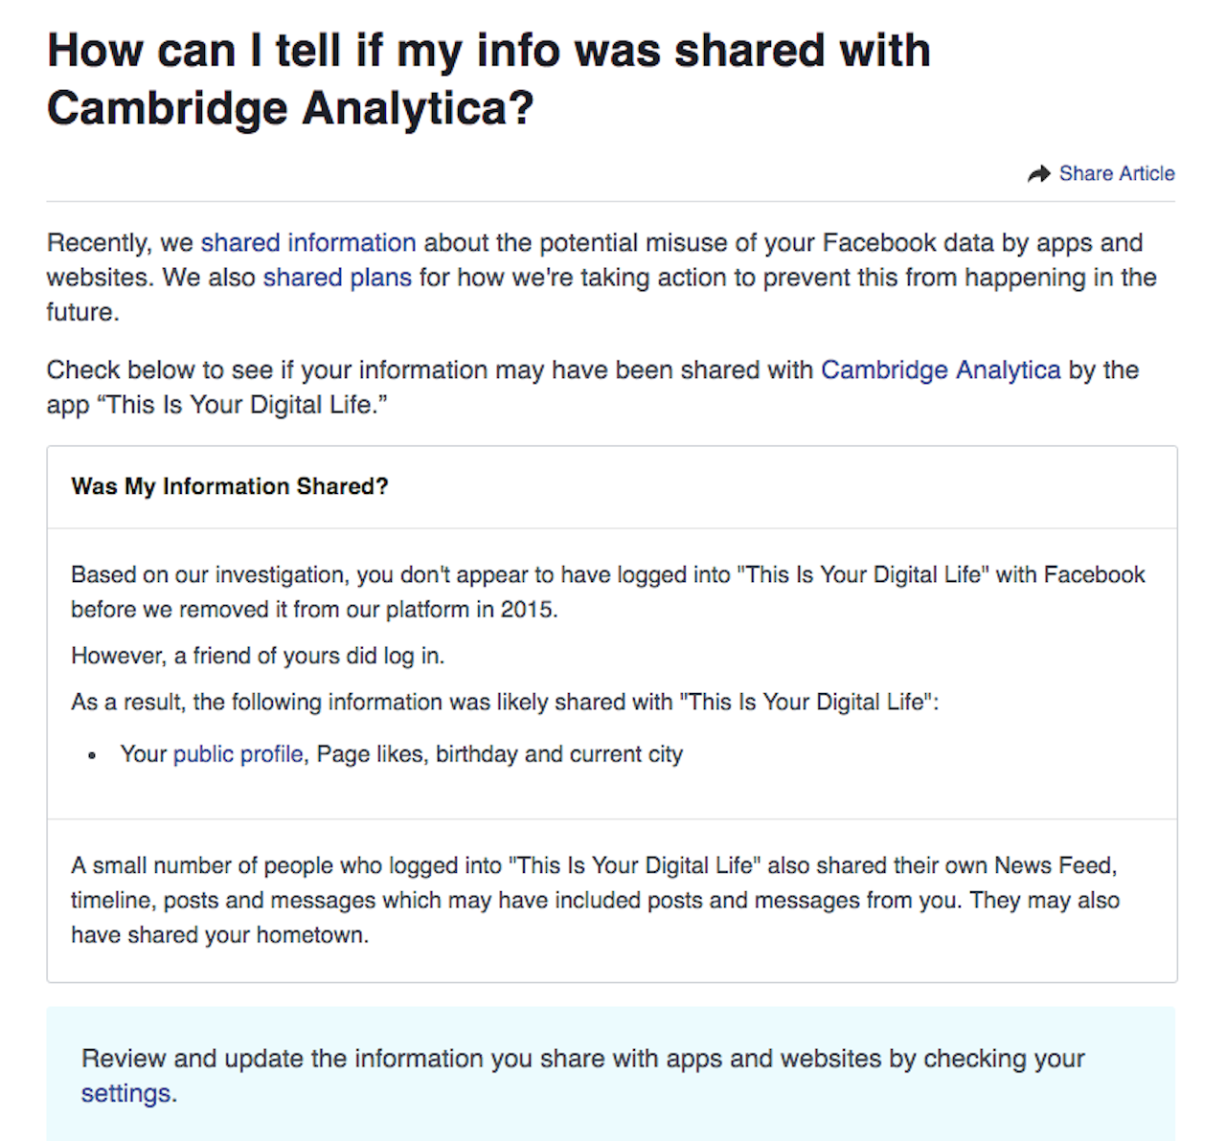The height and width of the screenshot is (1141, 1226).
Task: Click the Share Article text label
Action: [x=1116, y=173]
